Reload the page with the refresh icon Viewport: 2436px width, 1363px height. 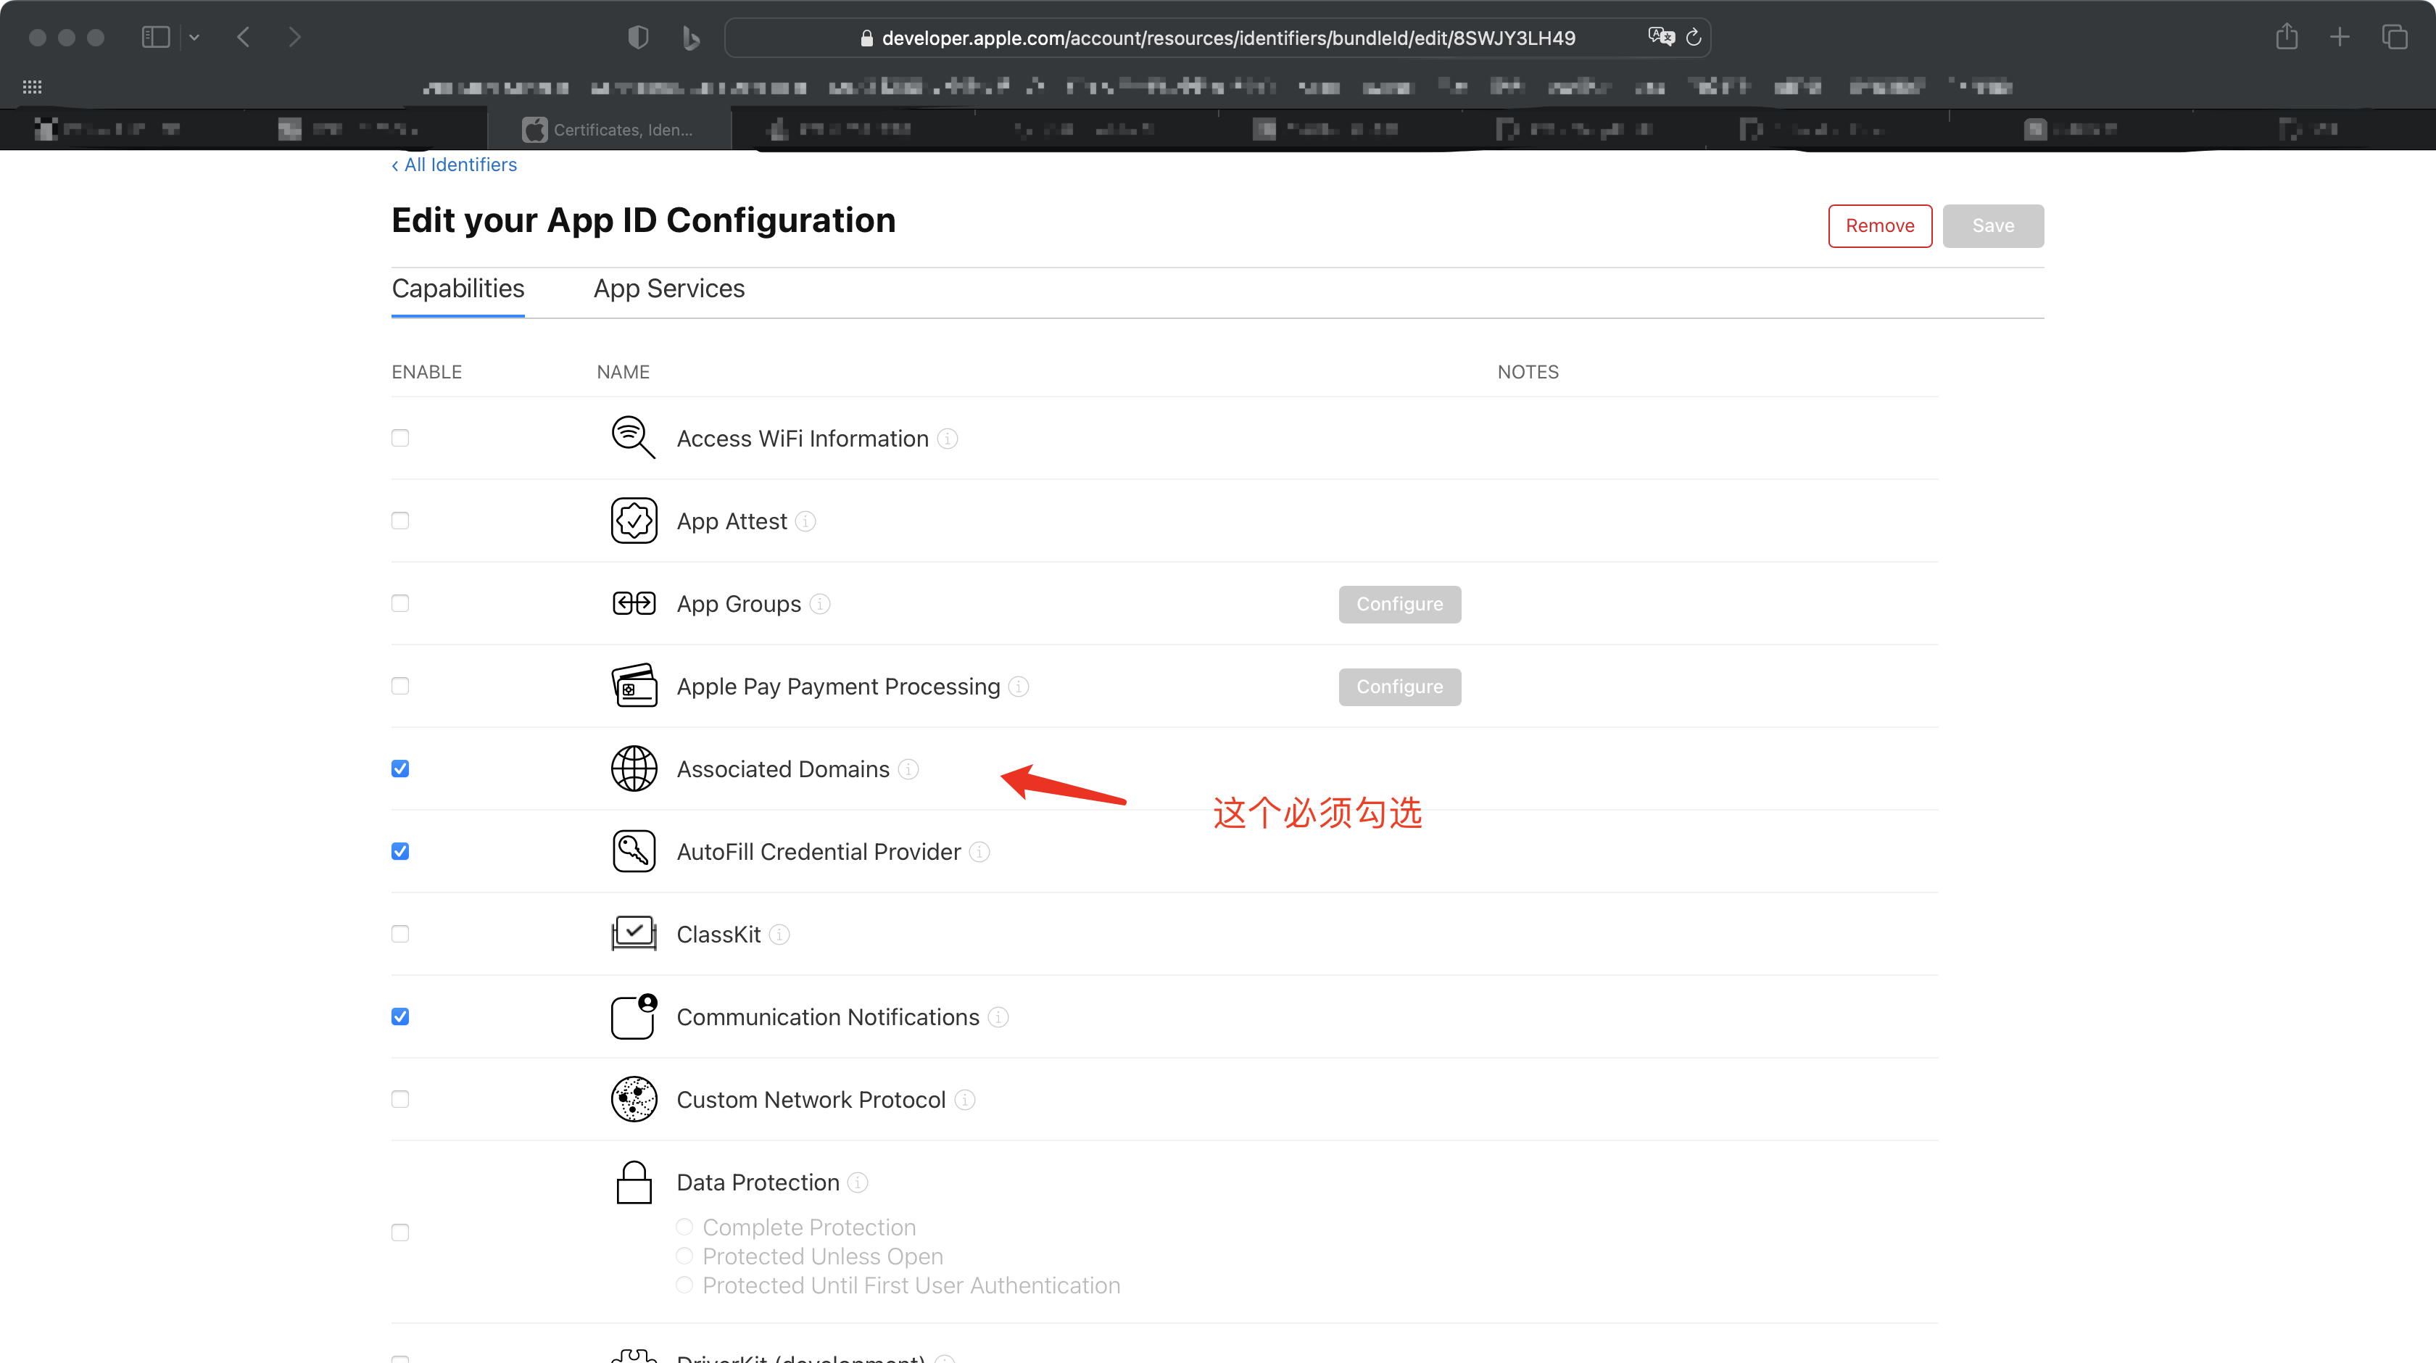[x=1694, y=38]
